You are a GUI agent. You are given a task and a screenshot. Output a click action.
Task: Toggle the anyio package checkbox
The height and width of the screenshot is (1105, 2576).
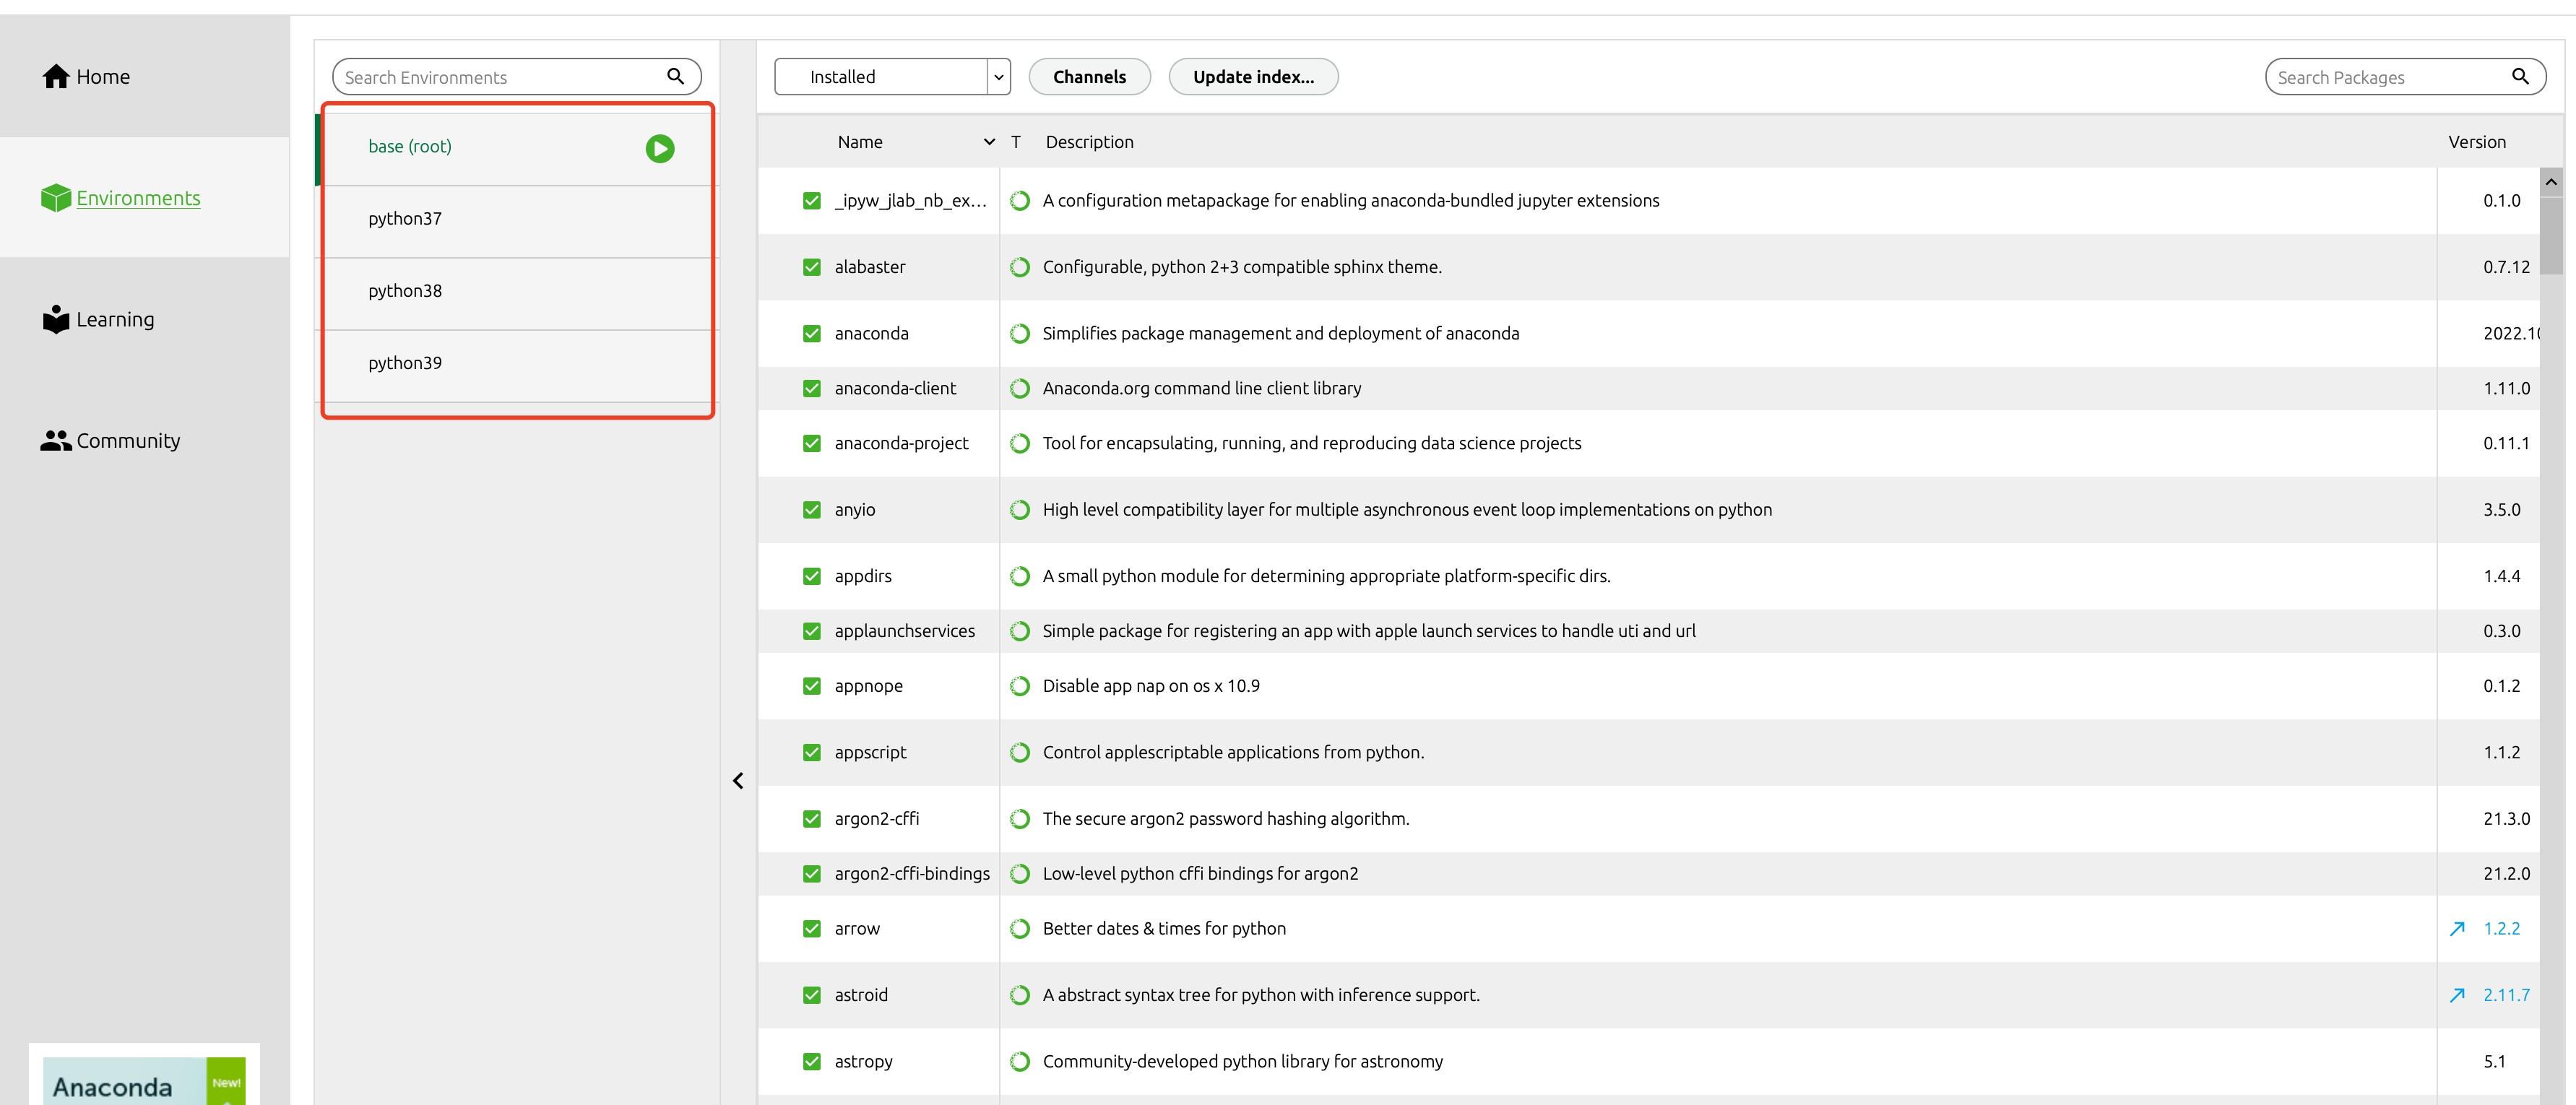(812, 510)
